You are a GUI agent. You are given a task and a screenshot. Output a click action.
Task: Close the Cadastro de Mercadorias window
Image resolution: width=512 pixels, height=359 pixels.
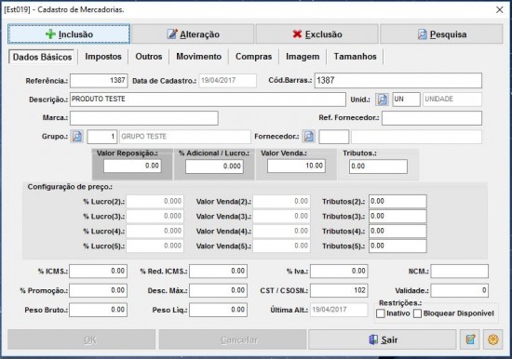click(500, 10)
